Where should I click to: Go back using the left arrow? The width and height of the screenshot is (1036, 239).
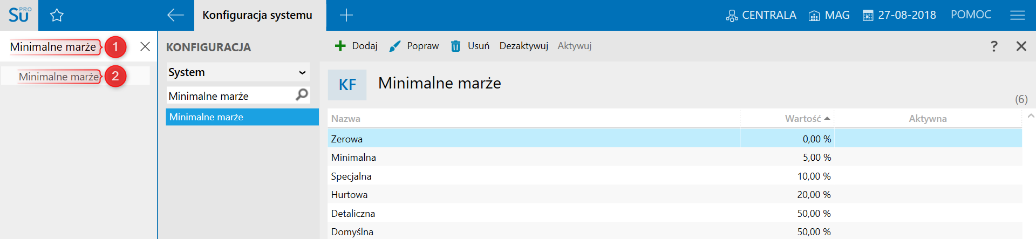[x=175, y=15]
